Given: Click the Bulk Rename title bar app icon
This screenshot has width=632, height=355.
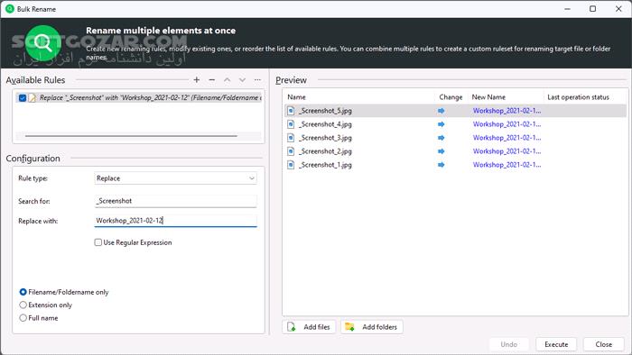Looking at the screenshot, I should tap(10, 9).
